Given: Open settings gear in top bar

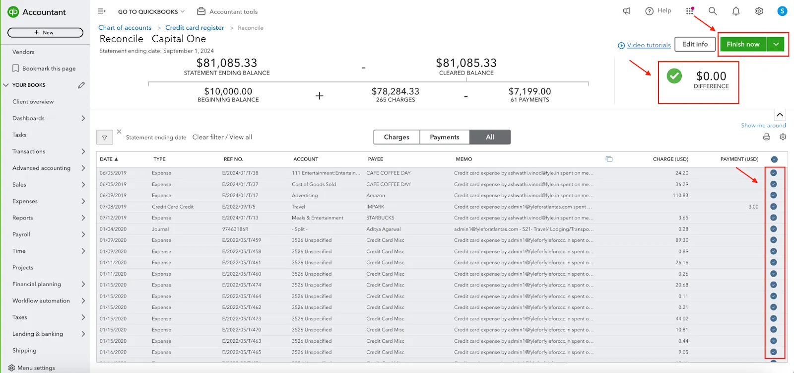Looking at the screenshot, I should point(759,11).
